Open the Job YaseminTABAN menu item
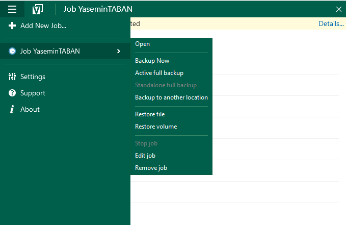Screen dimensions: 346x225 coord(65,51)
